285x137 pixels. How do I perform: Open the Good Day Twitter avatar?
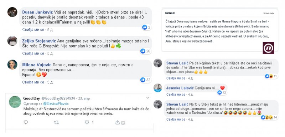(15, 102)
